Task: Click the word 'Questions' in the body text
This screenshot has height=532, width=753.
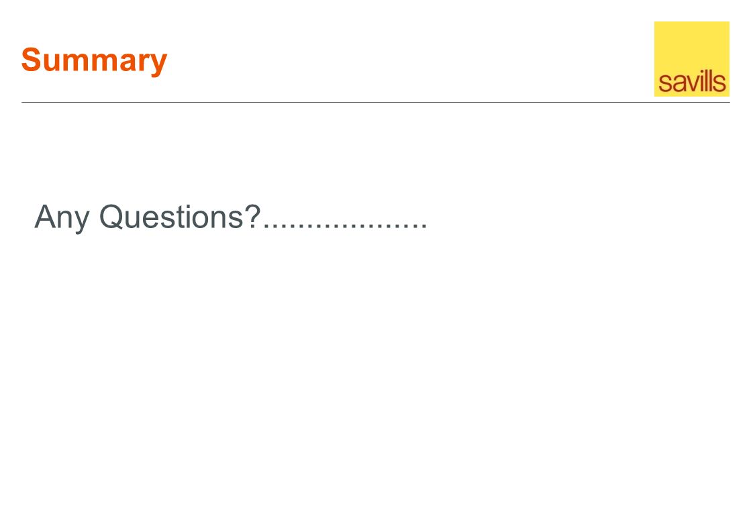Action: tap(172, 217)
